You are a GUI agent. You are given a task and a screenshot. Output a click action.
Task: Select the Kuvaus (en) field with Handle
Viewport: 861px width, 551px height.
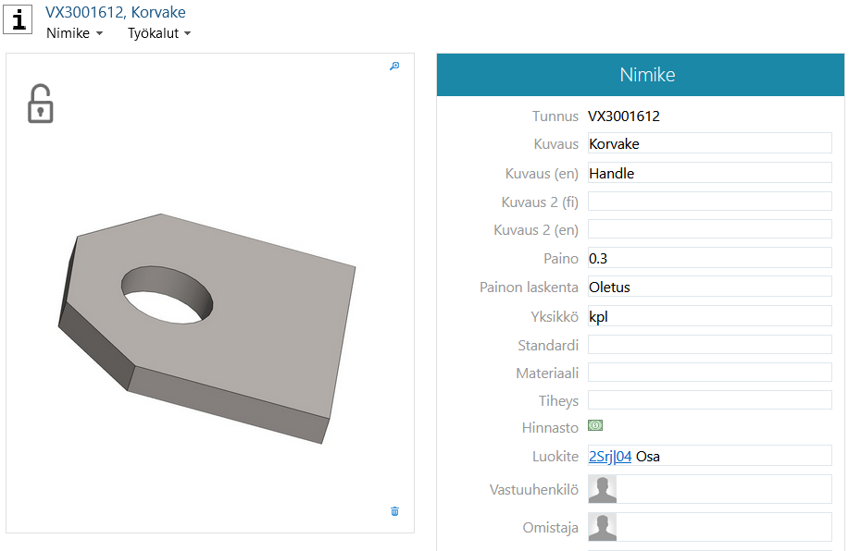click(x=709, y=173)
